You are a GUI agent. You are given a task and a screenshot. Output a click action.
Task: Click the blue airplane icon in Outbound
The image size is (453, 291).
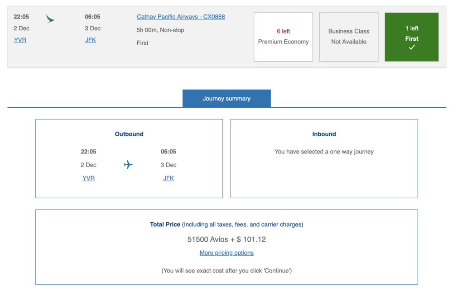pyautogui.click(x=128, y=165)
